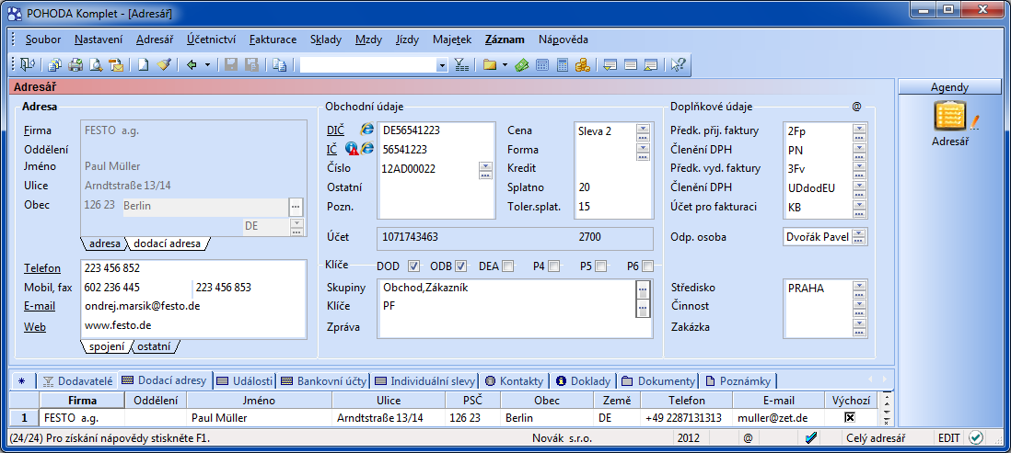Click the Internet Explorer icon next to IČ
This screenshot has height=453, width=1011.
(x=367, y=149)
